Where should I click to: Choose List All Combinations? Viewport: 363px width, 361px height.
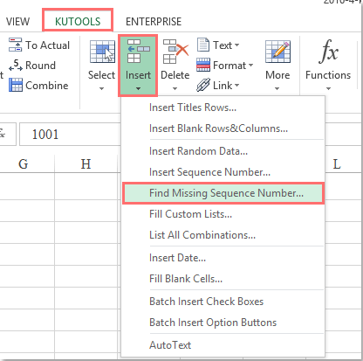click(x=223, y=235)
